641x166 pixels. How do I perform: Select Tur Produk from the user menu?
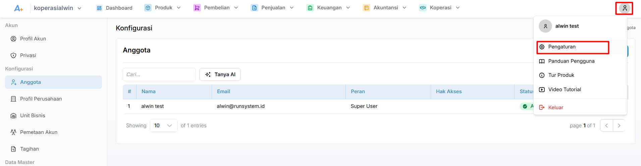[x=580, y=75]
